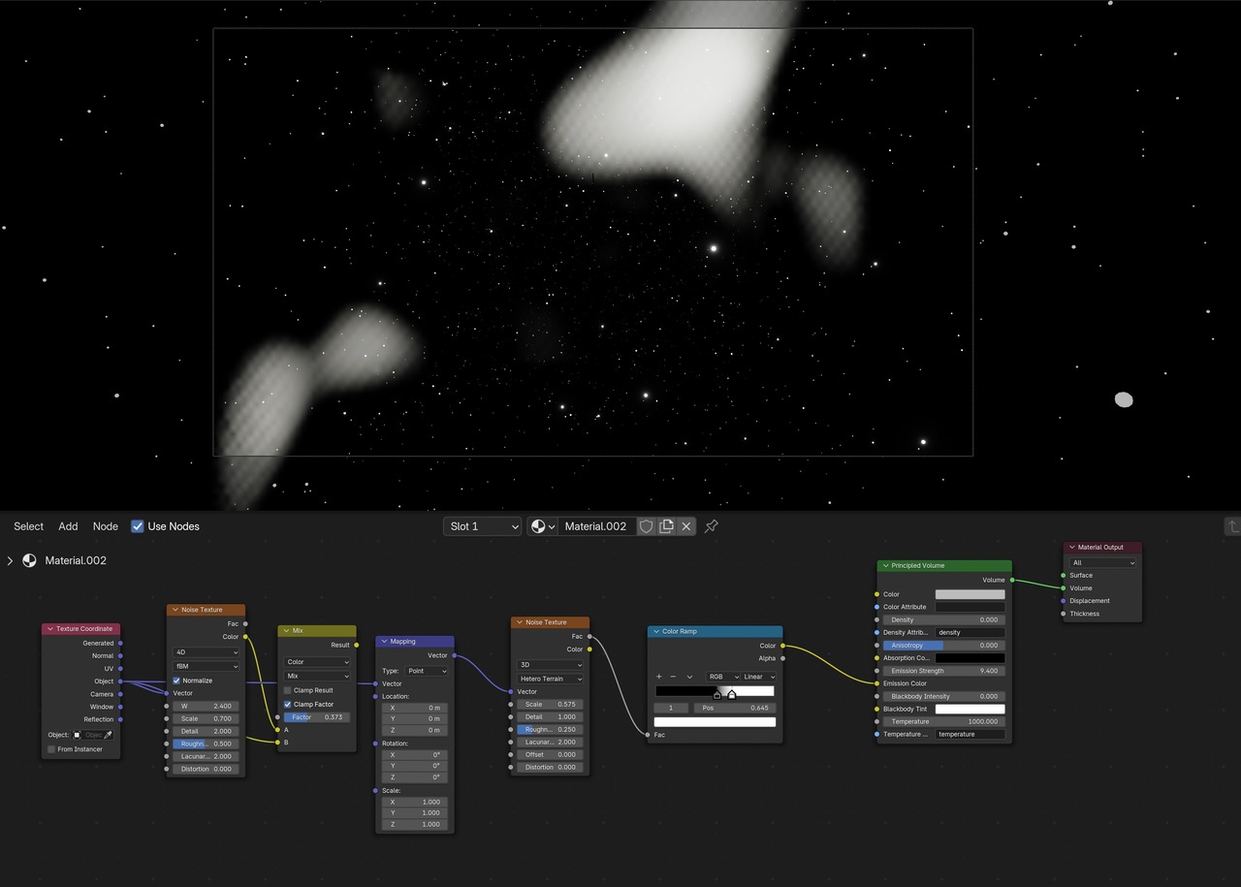Click the Color Ramp active stop index field
The width and height of the screenshot is (1241, 887).
(671, 709)
